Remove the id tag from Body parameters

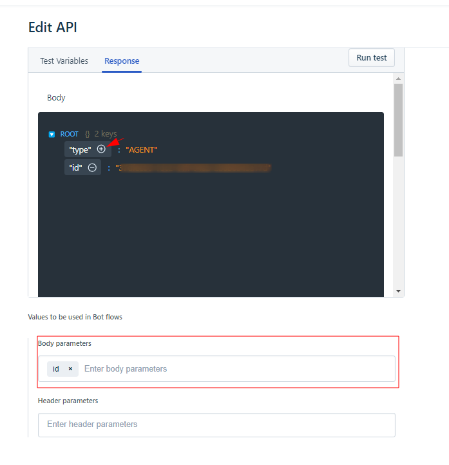(70, 368)
